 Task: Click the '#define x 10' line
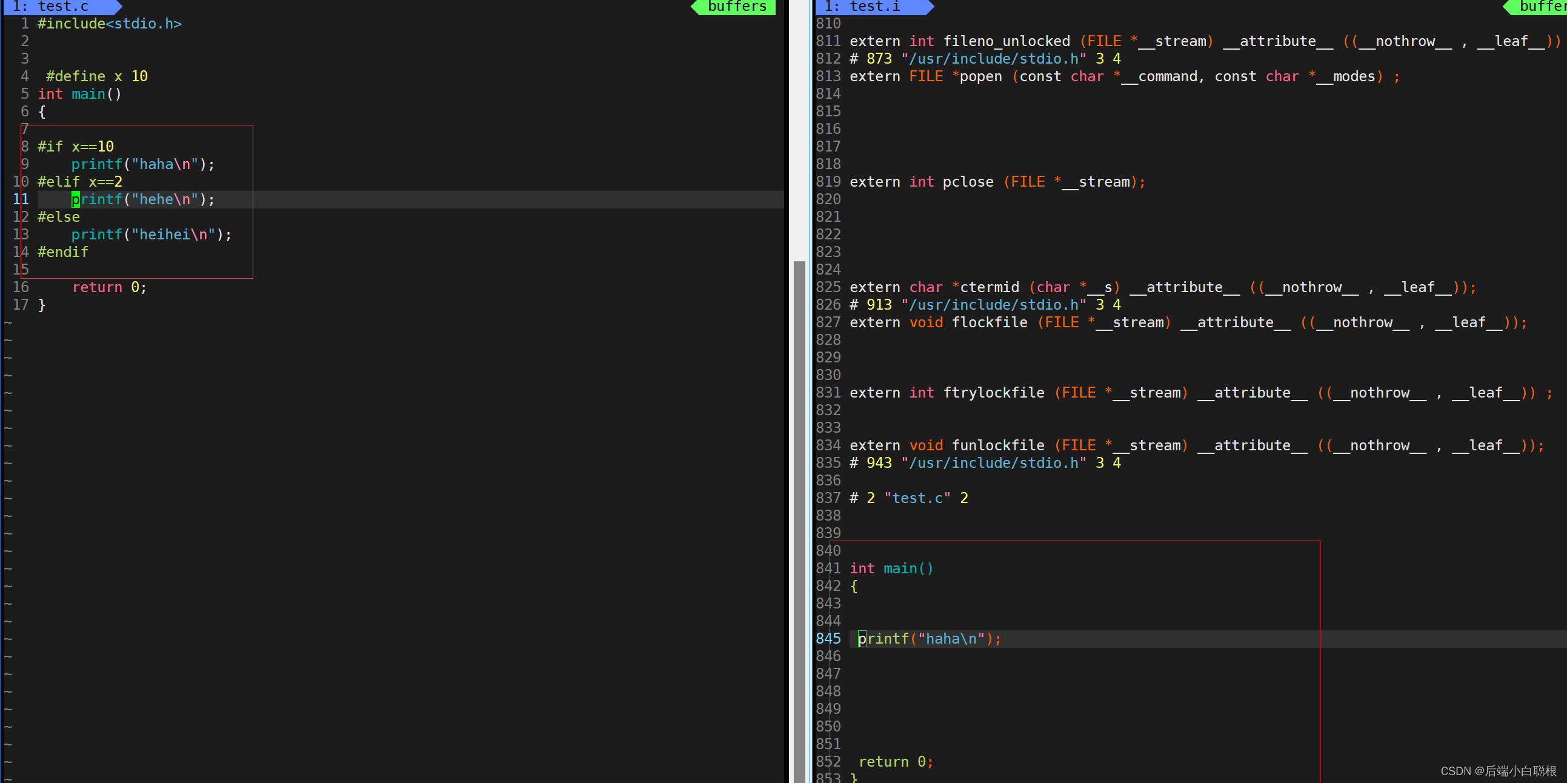coord(97,76)
